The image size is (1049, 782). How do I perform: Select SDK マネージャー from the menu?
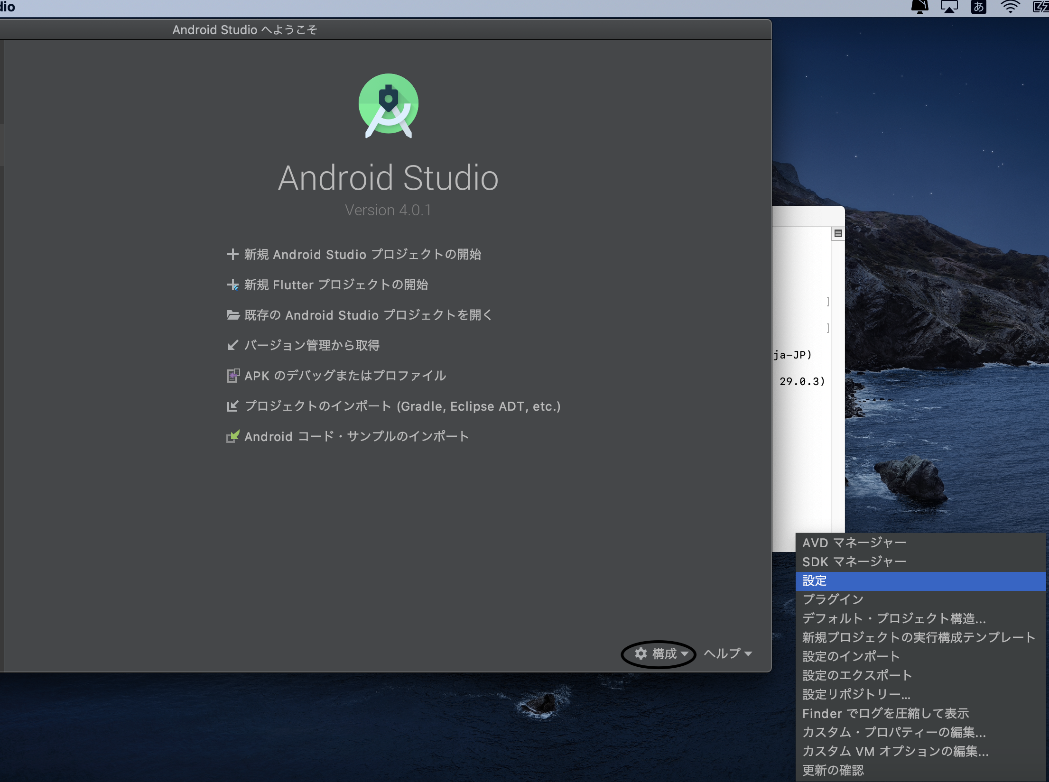coord(920,561)
